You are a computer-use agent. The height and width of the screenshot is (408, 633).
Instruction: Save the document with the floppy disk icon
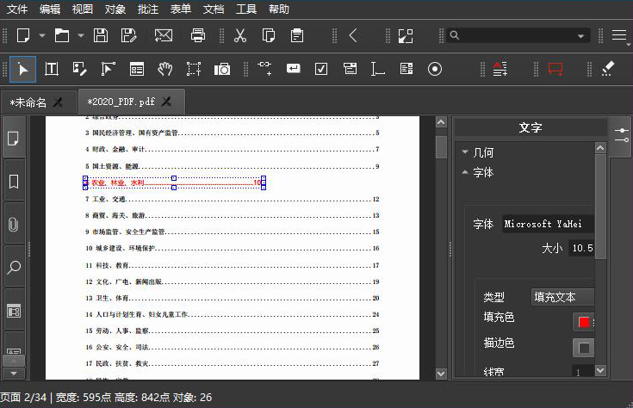[101, 35]
